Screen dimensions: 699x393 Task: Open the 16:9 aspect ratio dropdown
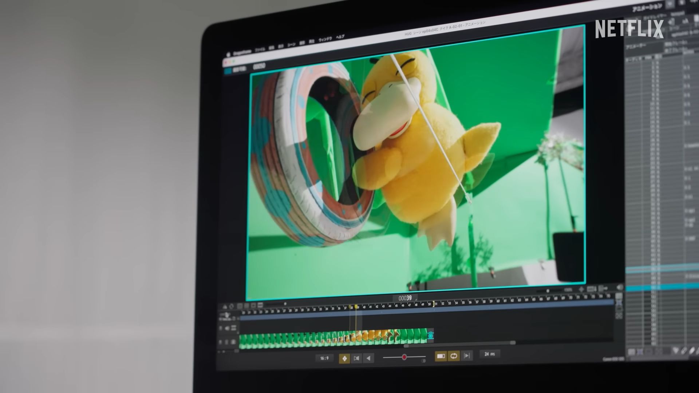click(324, 358)
